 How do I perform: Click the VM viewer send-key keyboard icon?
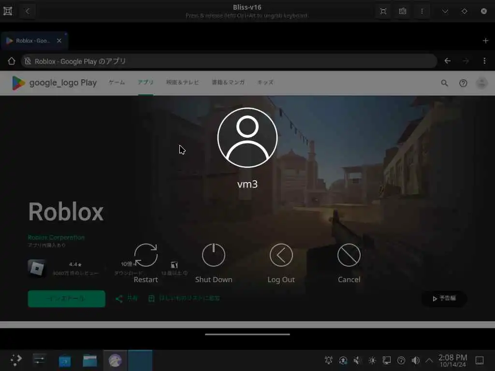tap(403, 12)
